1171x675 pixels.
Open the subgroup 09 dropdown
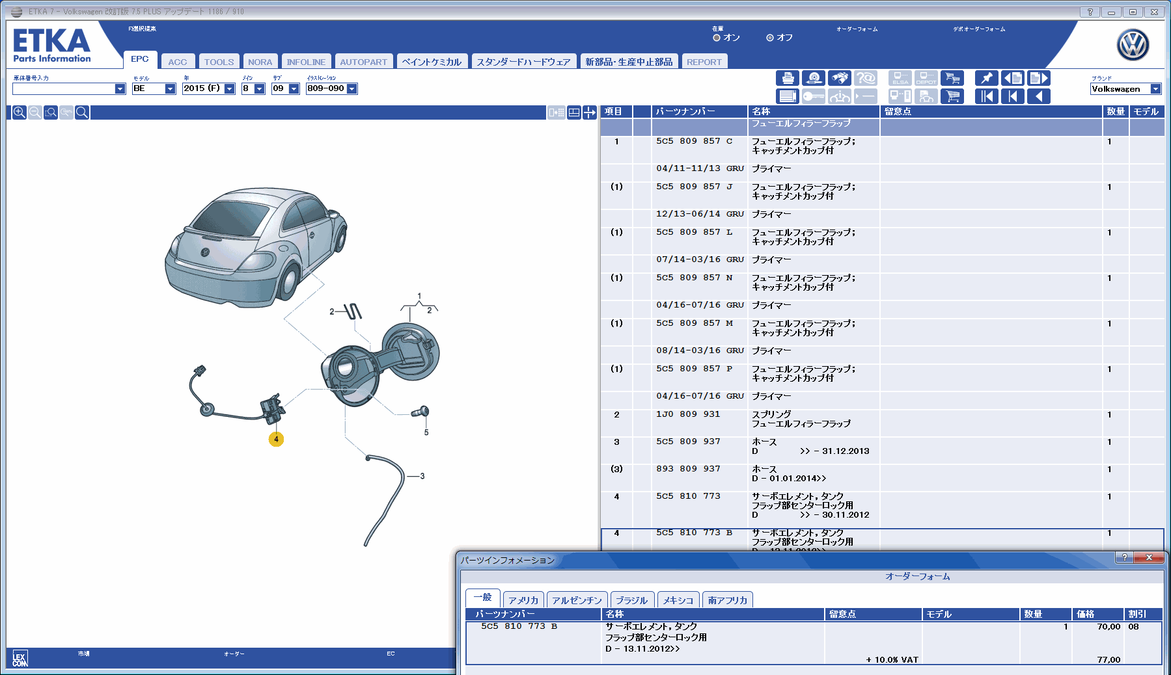(294, 89)
